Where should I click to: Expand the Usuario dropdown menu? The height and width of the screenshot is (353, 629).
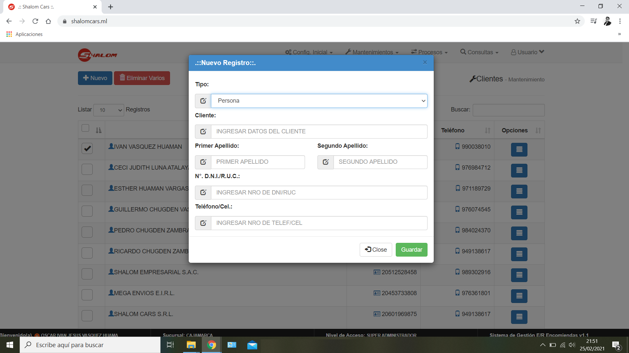tap(527, 52)
